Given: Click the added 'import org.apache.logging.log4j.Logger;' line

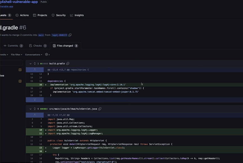Looking at the screenshot, I should point(73,130).
